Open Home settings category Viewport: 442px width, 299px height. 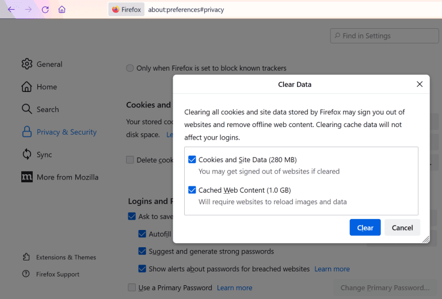[x=46, y=87]
